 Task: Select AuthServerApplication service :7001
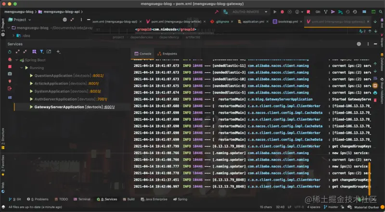pyautogui.click(x=68, y=99)
